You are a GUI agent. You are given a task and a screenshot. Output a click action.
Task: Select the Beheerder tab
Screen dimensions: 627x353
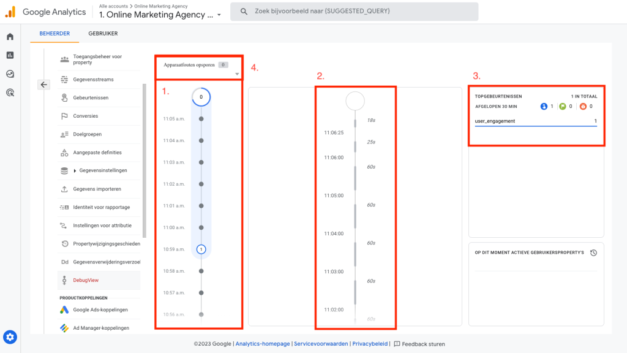[55, 34]
